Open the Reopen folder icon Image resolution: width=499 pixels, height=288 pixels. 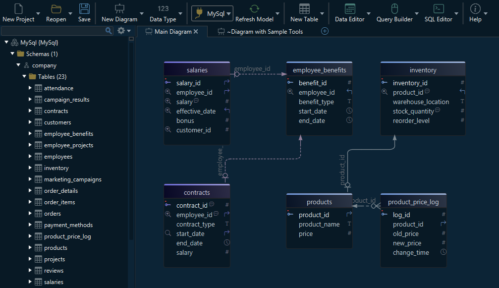(56, 9)
